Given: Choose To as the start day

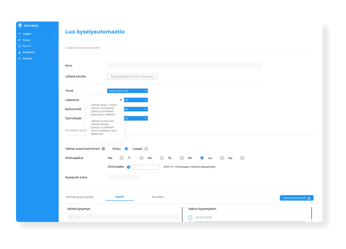Looking at the screenshot, I should tap(182, 158).
